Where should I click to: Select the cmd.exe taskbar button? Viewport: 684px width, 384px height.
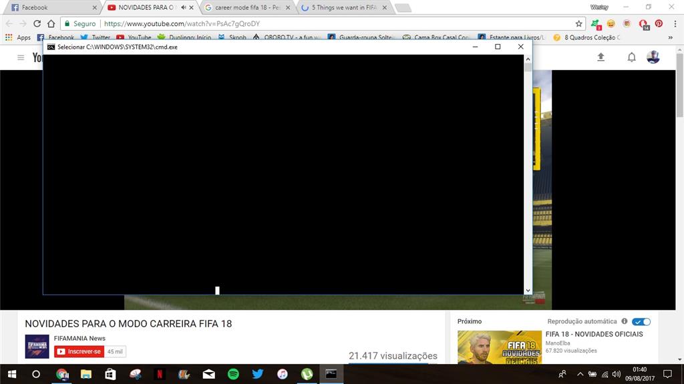331,374
